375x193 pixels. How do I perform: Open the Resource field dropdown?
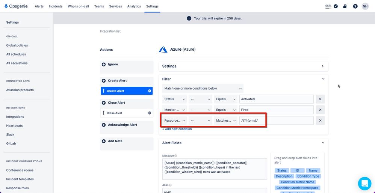pos(175,121)
